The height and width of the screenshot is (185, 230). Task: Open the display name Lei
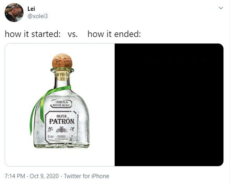(31, 9)
